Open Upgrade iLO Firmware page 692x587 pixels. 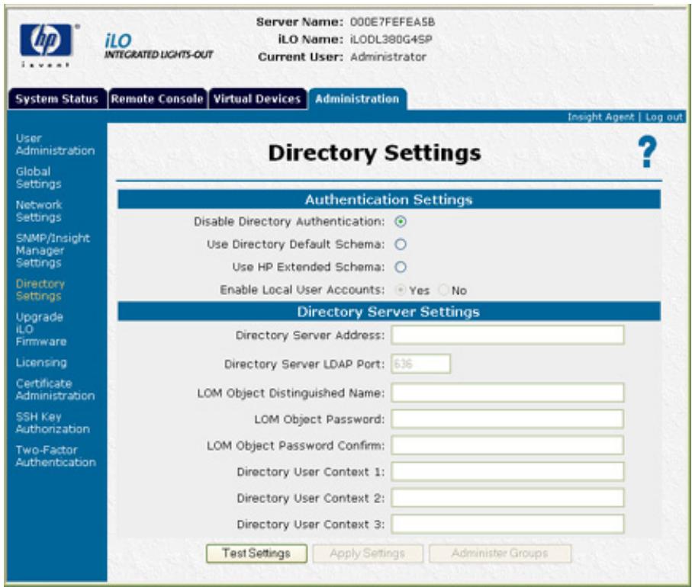(41, 329)
